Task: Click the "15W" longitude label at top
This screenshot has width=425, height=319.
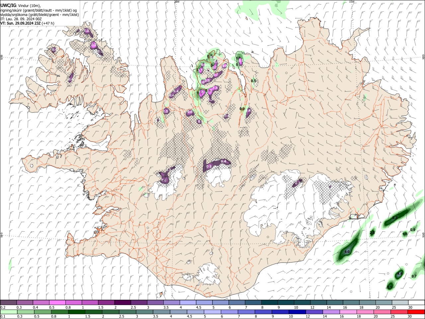Action: click(x=352, y=2)
